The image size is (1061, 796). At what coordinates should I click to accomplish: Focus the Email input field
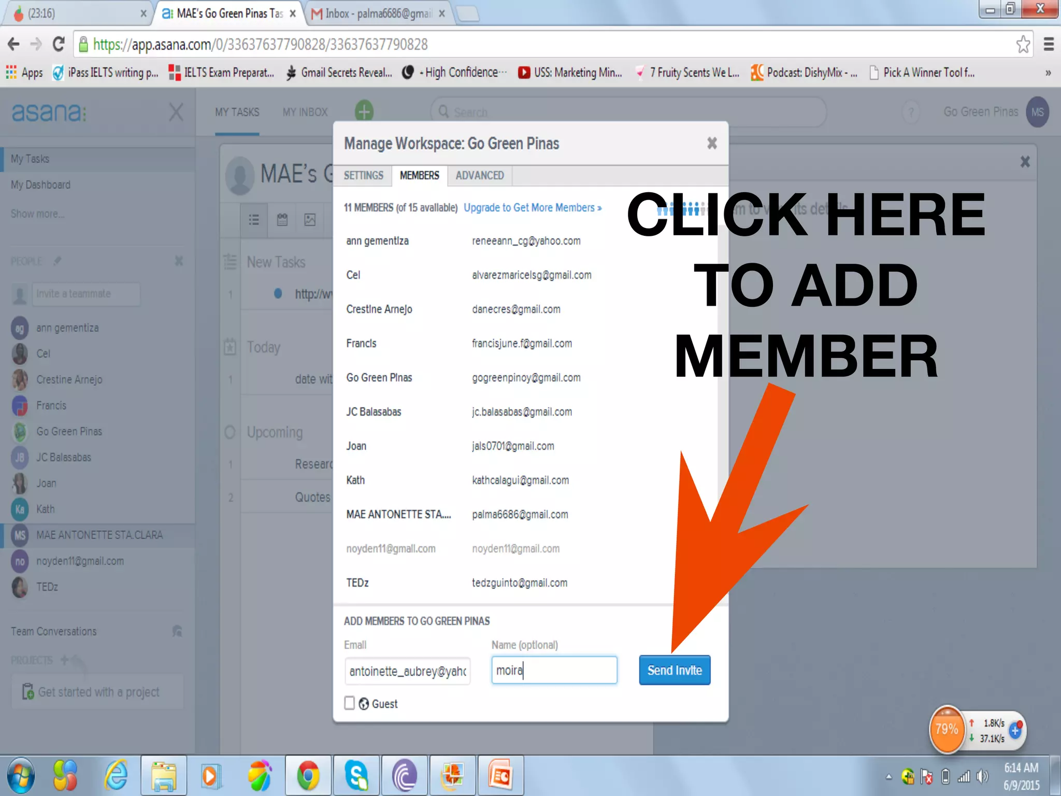[408, 671]
